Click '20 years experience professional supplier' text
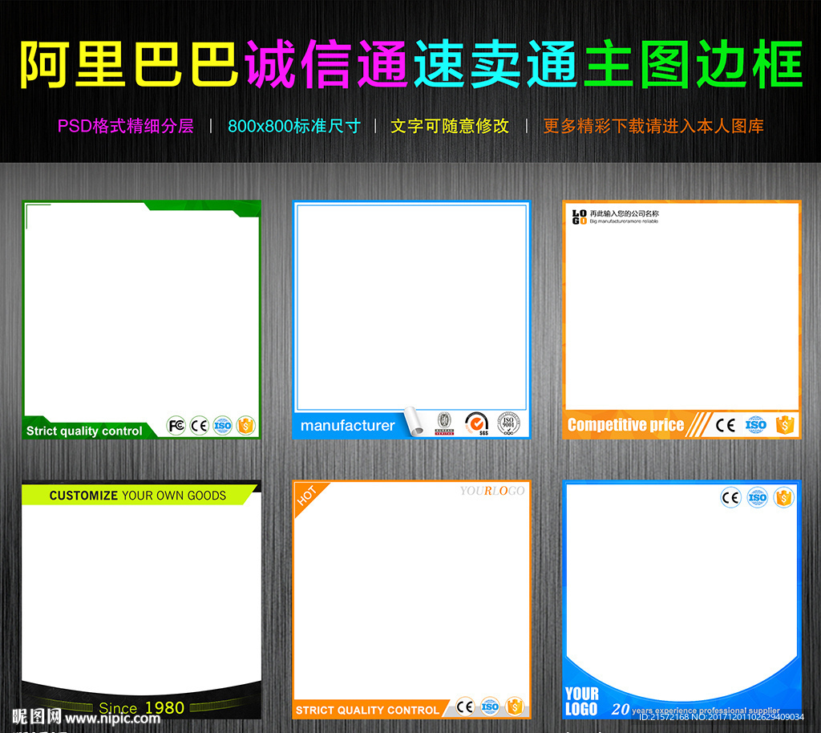Screen dimensions: 821x733 (x=695, y=710)
